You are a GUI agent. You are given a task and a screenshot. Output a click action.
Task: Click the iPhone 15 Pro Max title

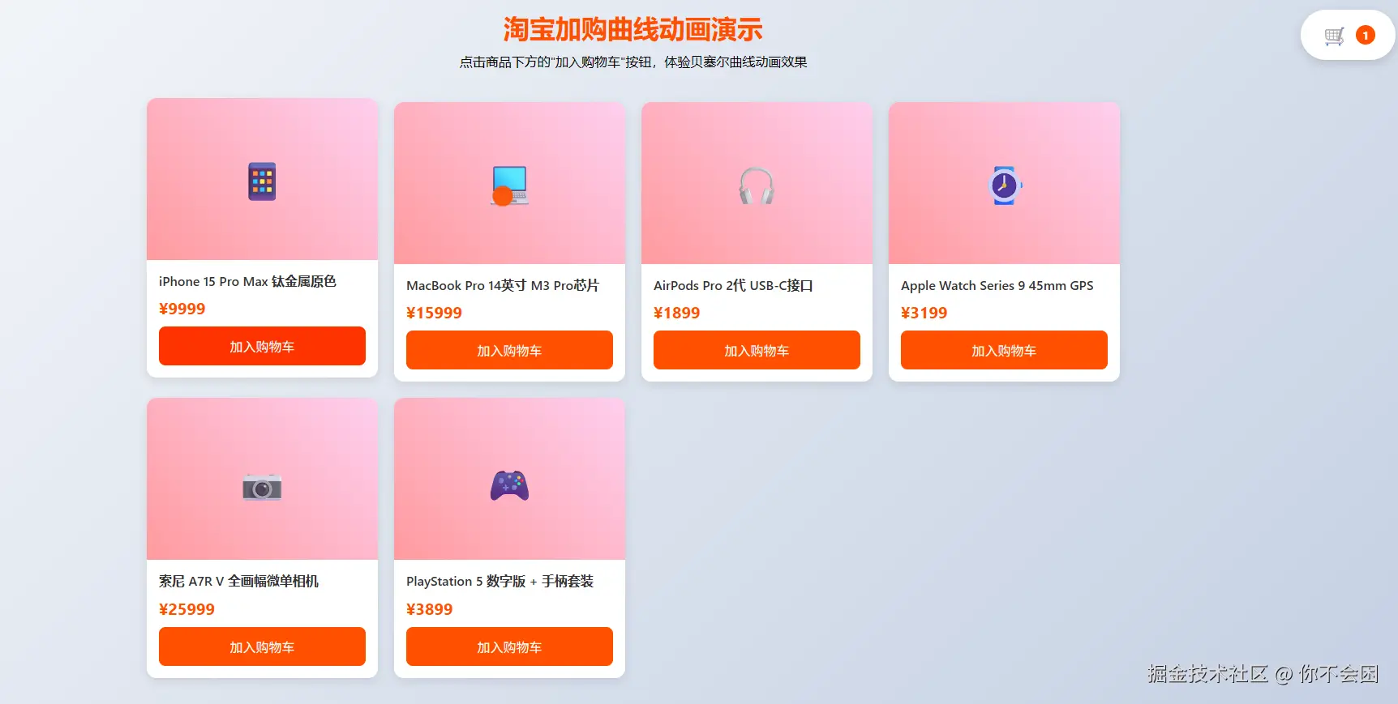(247, 281)
